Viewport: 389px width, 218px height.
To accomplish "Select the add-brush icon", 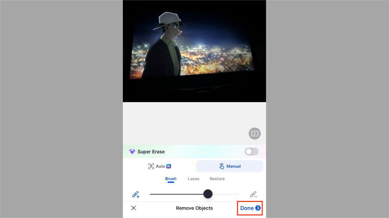I will tap(136, 194).
